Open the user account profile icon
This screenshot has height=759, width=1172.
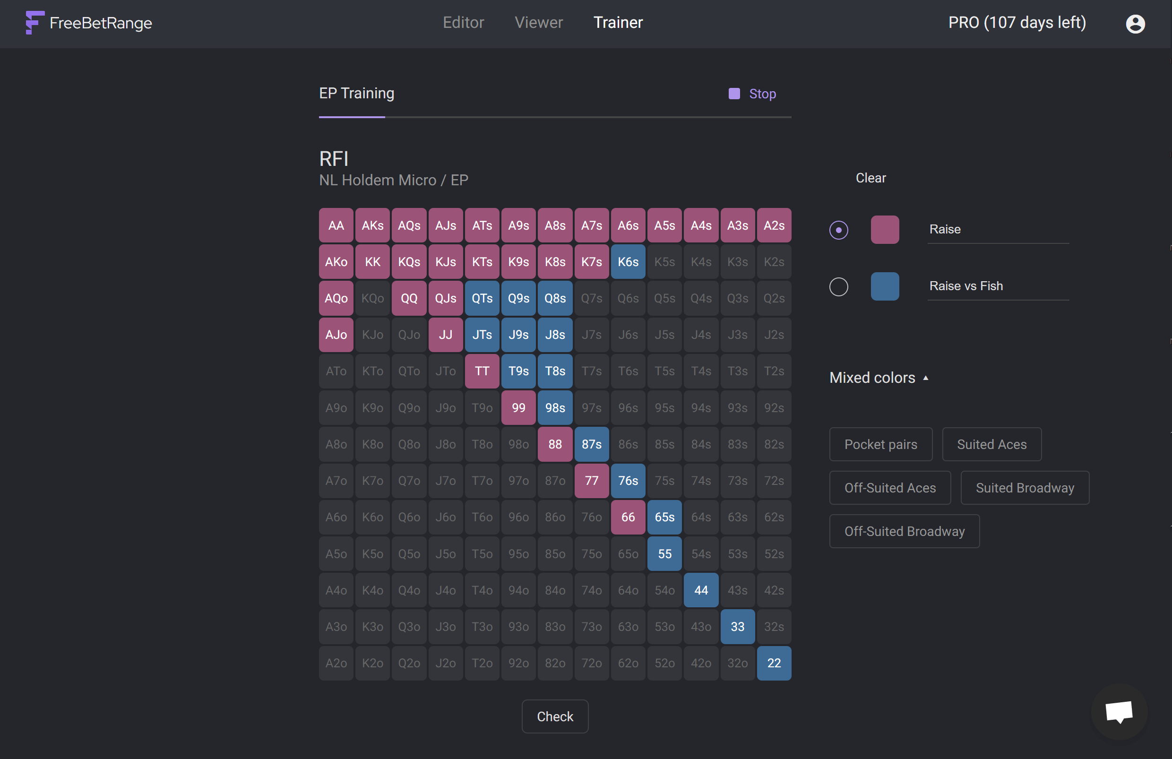(x=1135, y=24)
